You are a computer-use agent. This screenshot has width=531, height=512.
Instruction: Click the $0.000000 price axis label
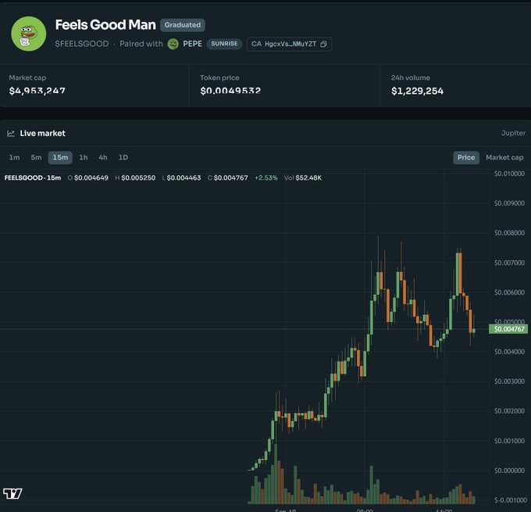[x=509, y=471]
